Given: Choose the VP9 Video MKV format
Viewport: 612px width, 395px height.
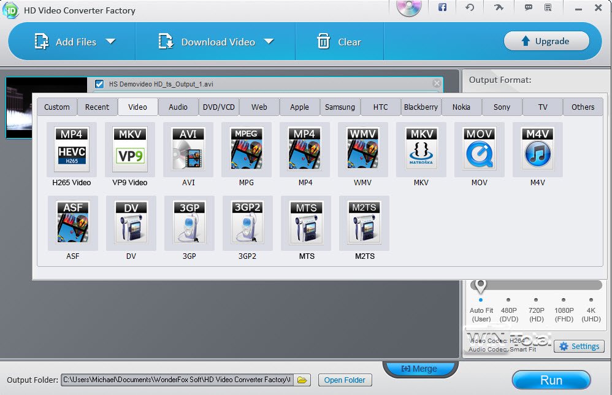Looking at the screenshot, I should coord(129,149).
